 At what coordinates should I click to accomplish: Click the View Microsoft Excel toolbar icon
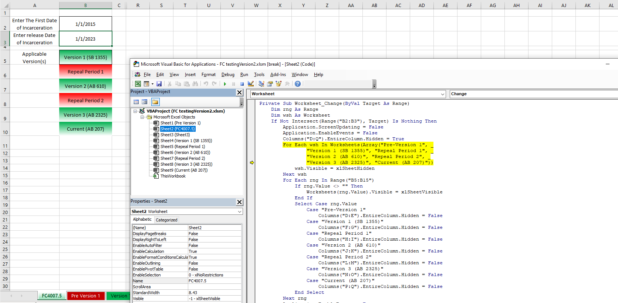point(138,84)
